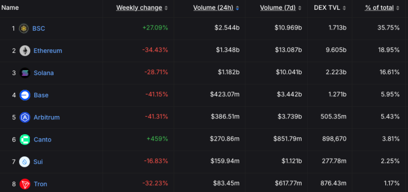Click the Ethereum logo icon
The height and width of the screenshot is (192, 408).
[25, 51]
